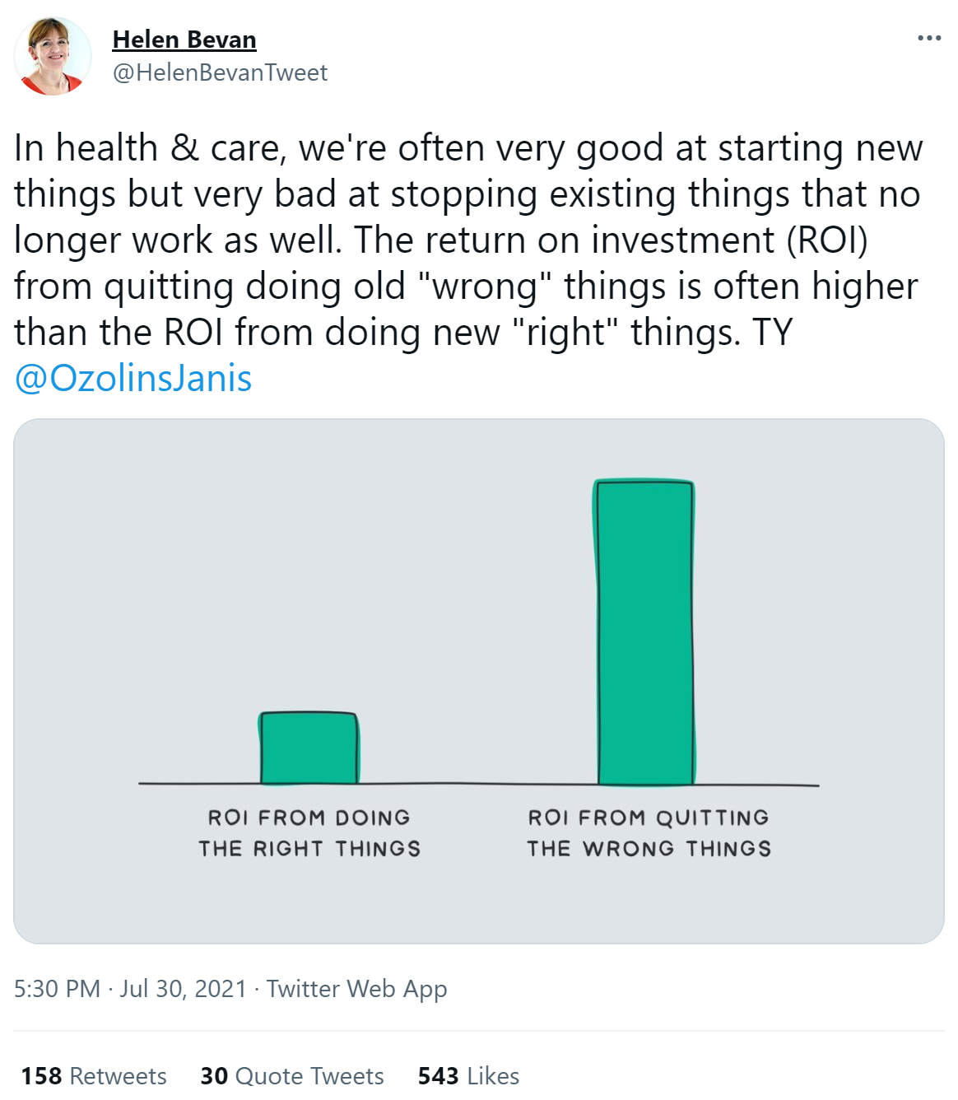This screenshot has height=1100, width=958.
Task: Open the Helen Bevan display name link
Action: 184,39
